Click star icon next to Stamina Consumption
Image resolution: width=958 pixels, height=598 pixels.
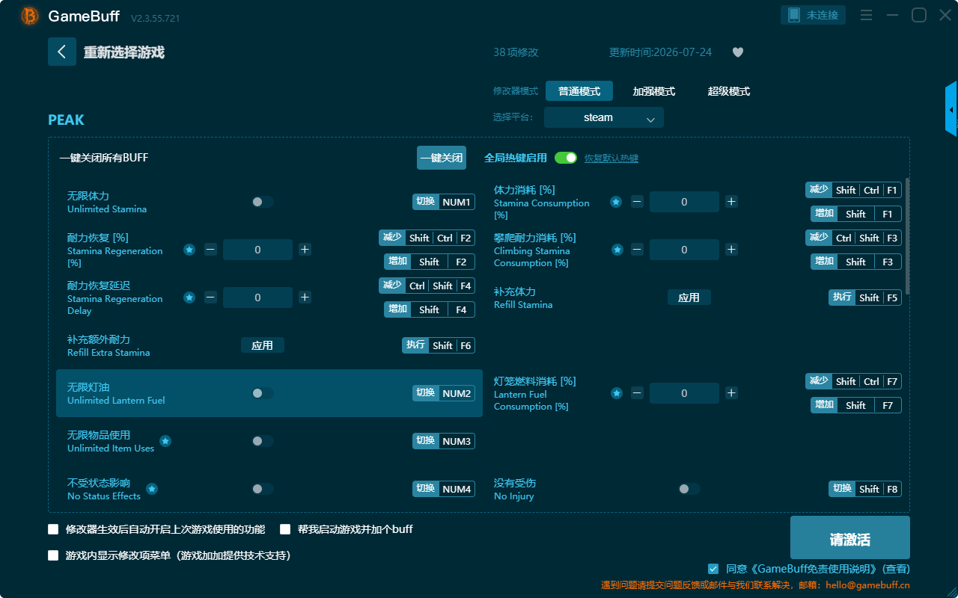click(616, 202)
